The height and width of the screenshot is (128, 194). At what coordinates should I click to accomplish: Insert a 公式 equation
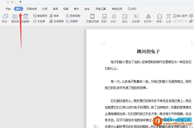coord(168,18)
